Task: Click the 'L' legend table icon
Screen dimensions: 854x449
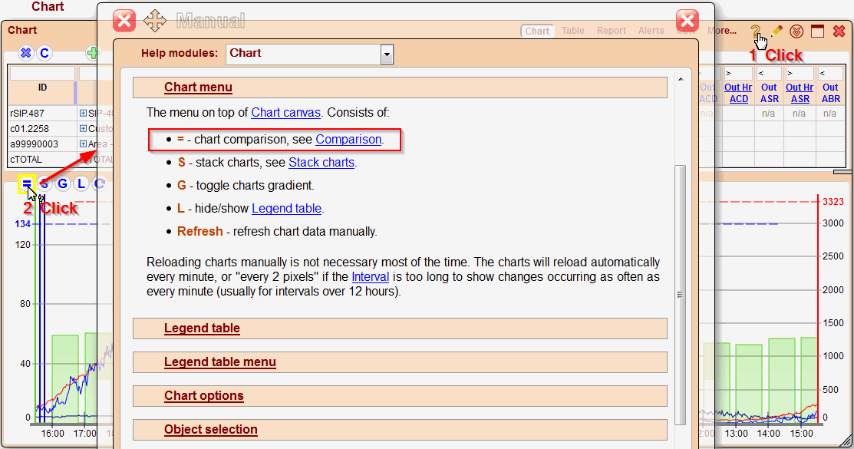Action: pyautogui.click(x=81, y=183)
